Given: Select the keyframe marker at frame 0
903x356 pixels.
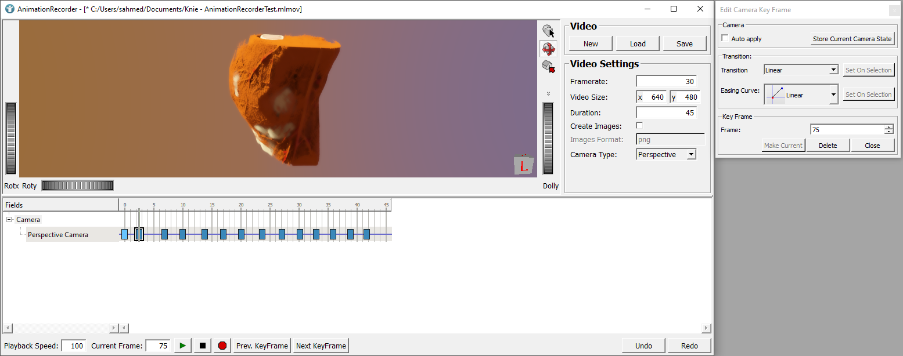Looking at the screenshot, I should point(125,234).
